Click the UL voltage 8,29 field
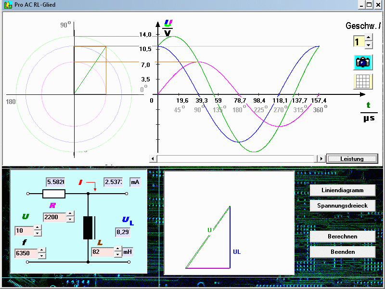The image size is (385, 289). [x=123, y=232]
